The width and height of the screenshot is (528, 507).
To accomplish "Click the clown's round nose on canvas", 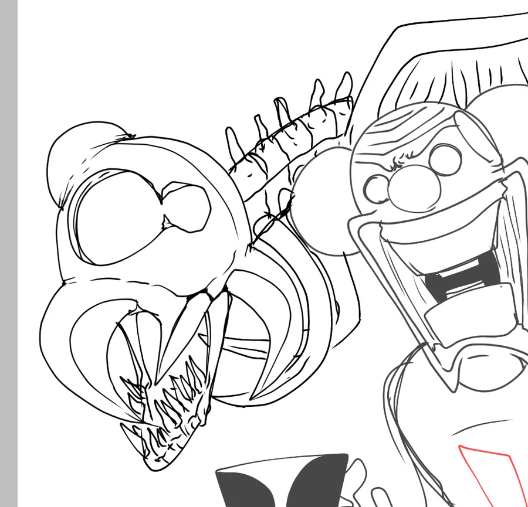I will (414, 189).
